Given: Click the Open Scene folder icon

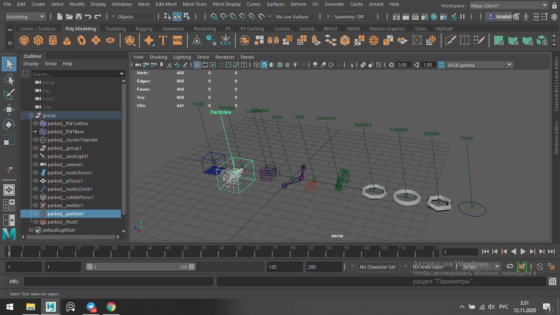Looking at the screenshot, I should click(x=69, y=17).
